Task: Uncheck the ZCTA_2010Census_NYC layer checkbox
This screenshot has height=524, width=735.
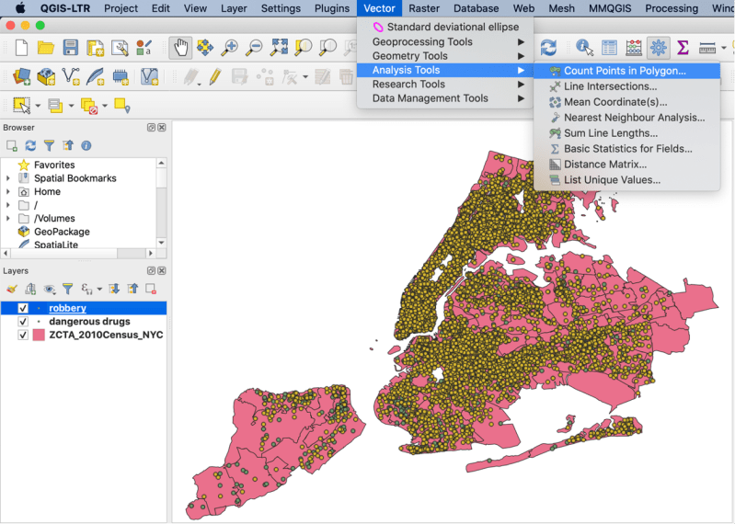Action: tap(22, 335)
